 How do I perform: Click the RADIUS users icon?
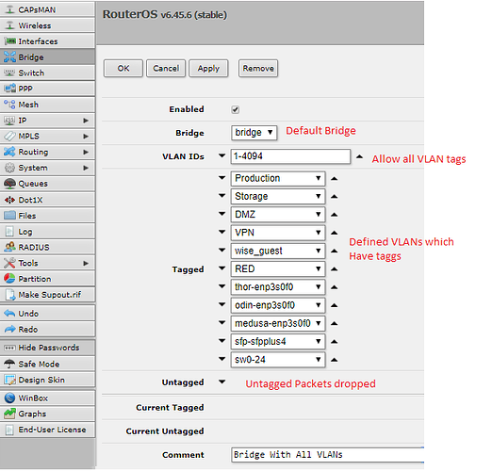(9, 247)
